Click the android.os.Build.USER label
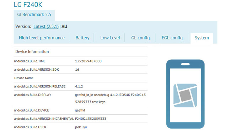The image size is (231, 130). coord(30,127)
